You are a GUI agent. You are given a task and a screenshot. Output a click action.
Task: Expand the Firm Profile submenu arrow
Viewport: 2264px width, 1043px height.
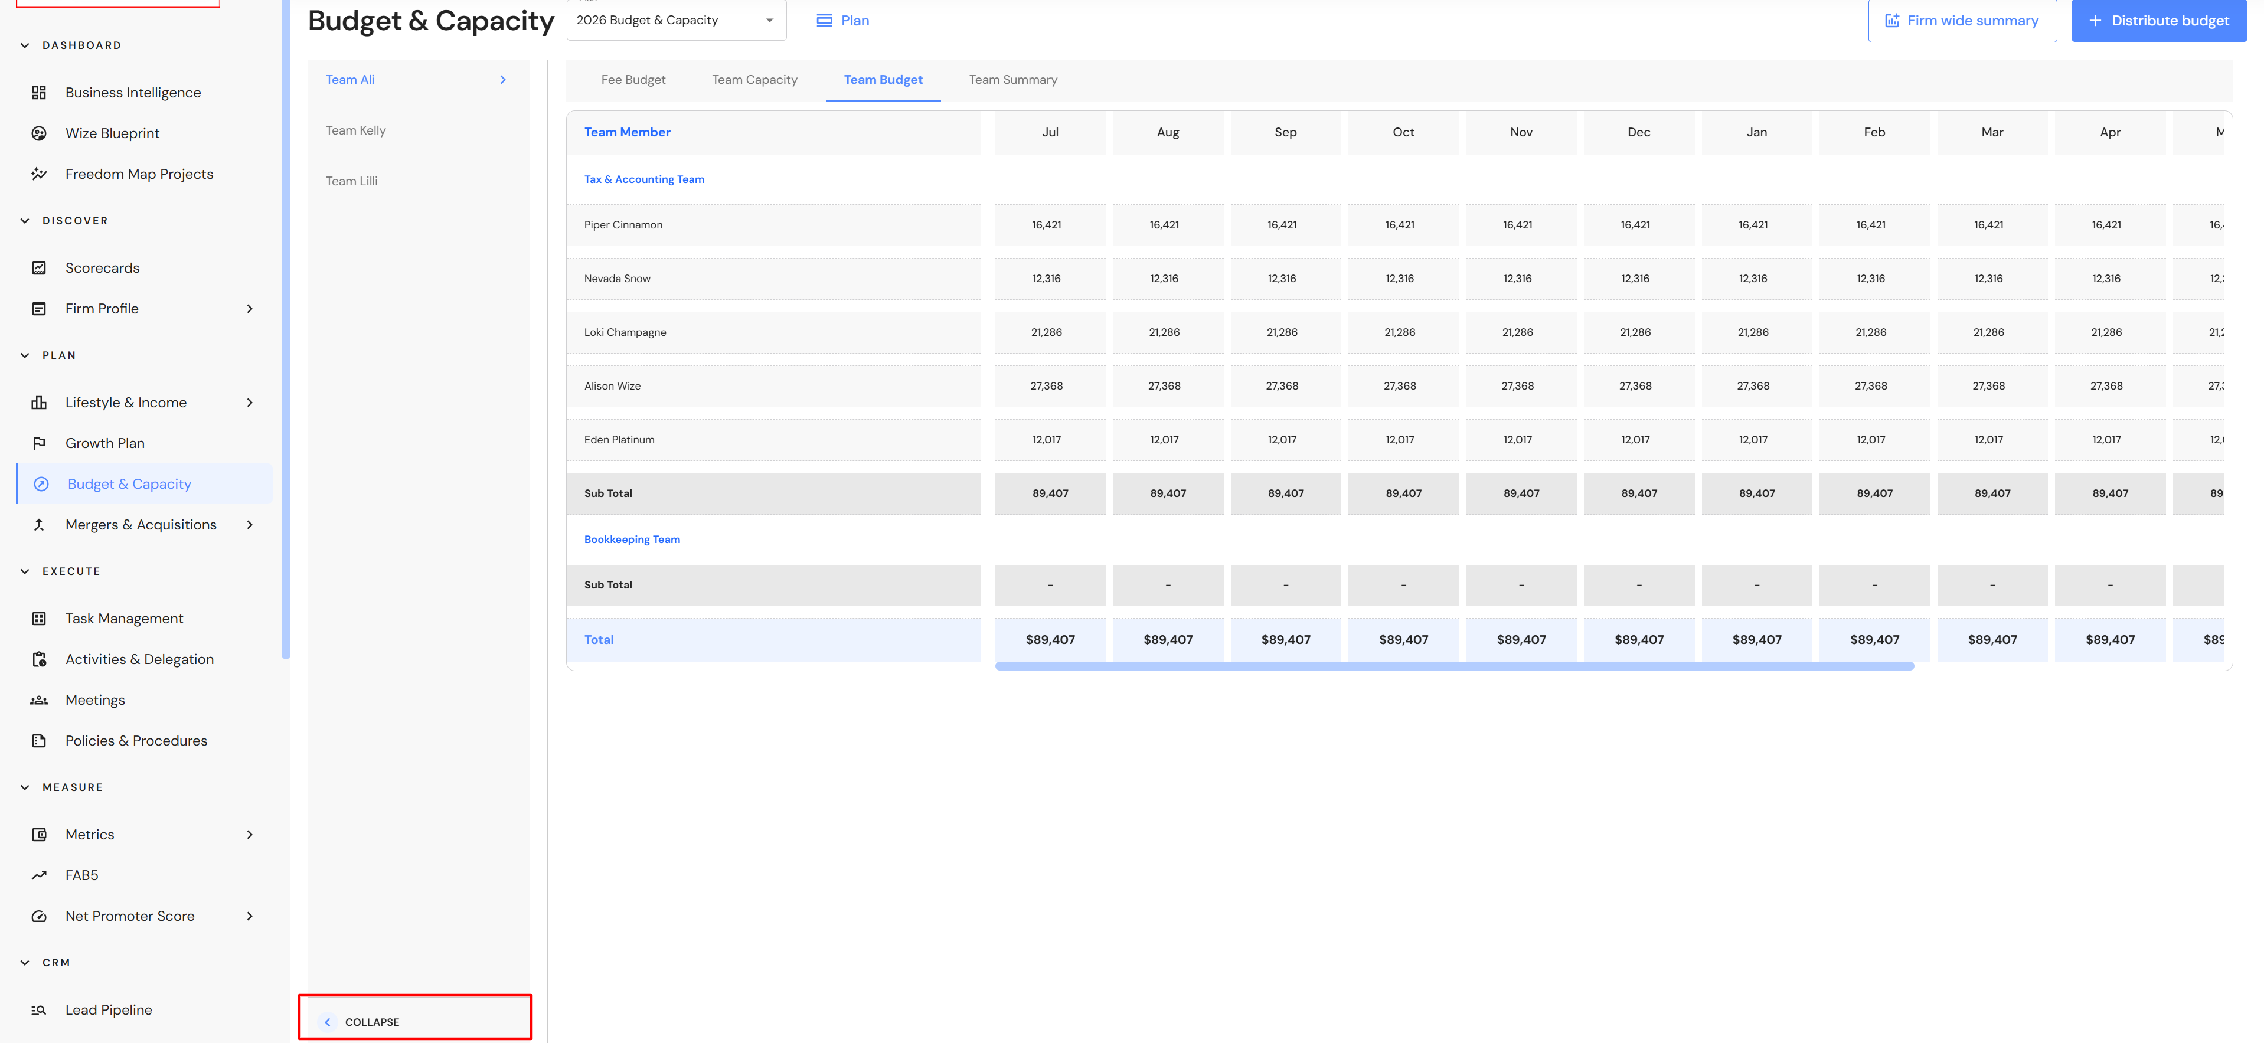click(x=250, y=309)
